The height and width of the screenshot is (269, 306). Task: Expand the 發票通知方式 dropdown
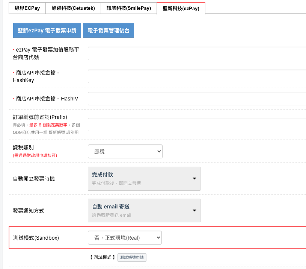pyautogui.click(x=144, y=211)
